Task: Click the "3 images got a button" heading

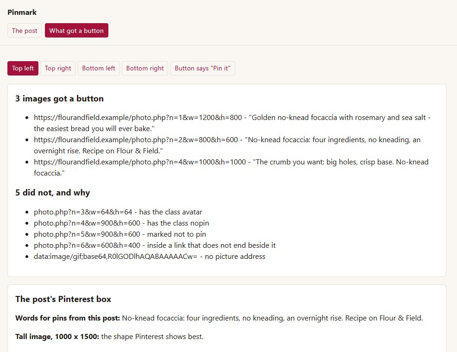Action: (59, 99)
